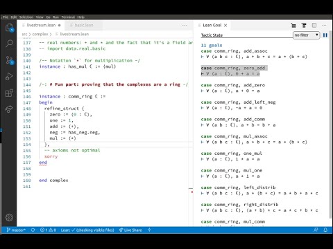333x249 pixels.
Task: Open the Run and Debug view
Action: [9, 76]
